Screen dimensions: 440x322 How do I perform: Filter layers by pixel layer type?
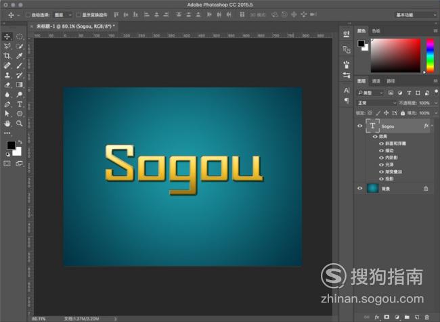point(391,93)
